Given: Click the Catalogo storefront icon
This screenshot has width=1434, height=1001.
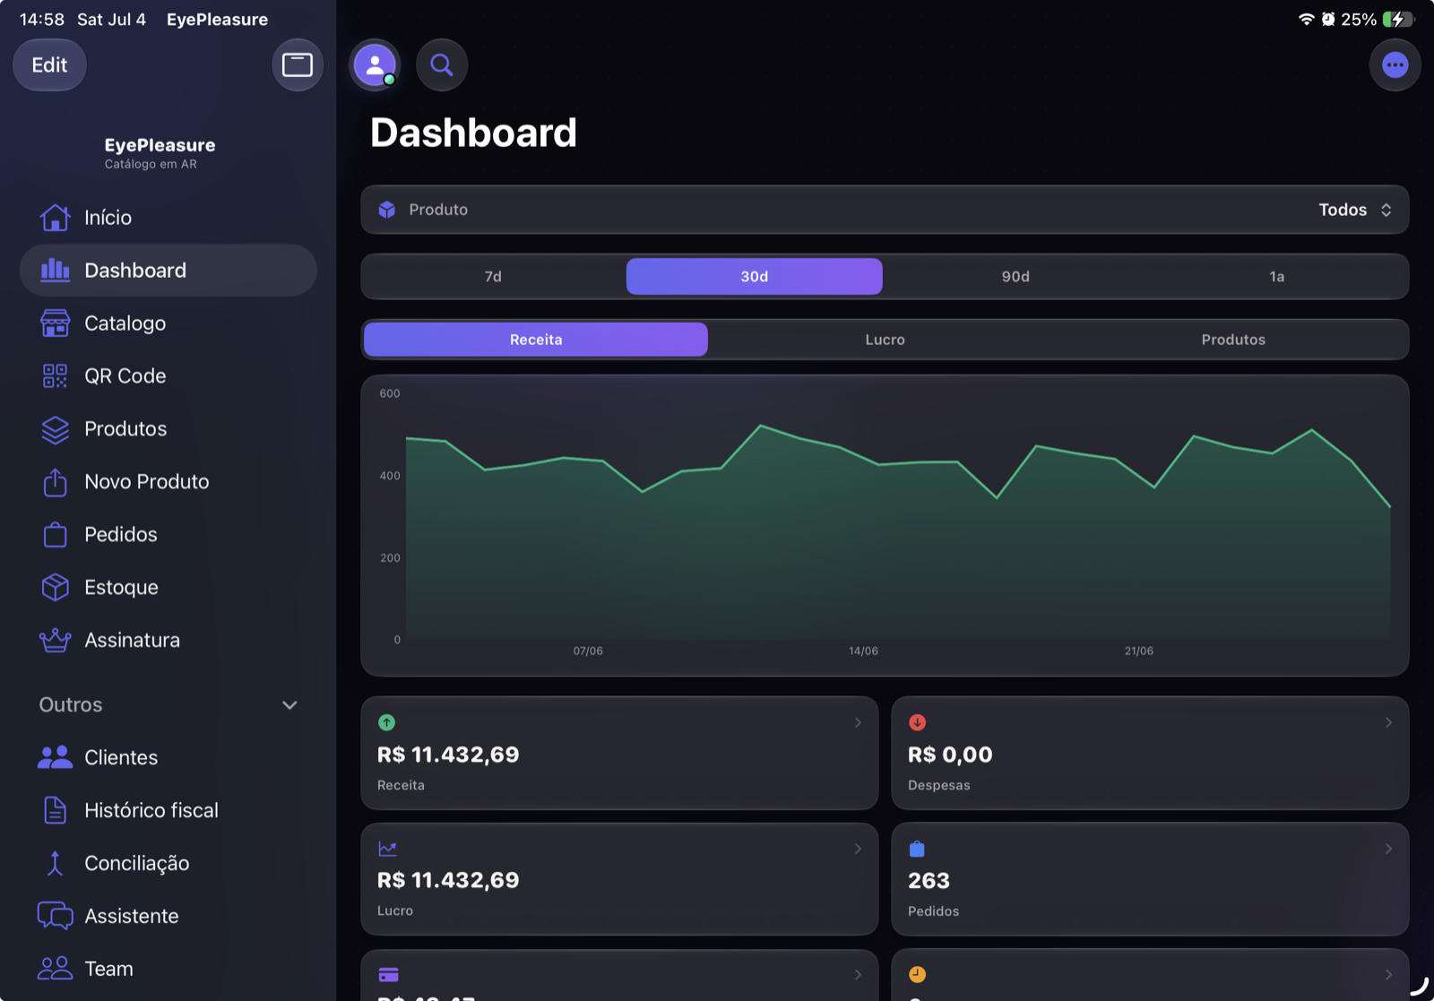Looking at the screenshot, I should (55, 323).
